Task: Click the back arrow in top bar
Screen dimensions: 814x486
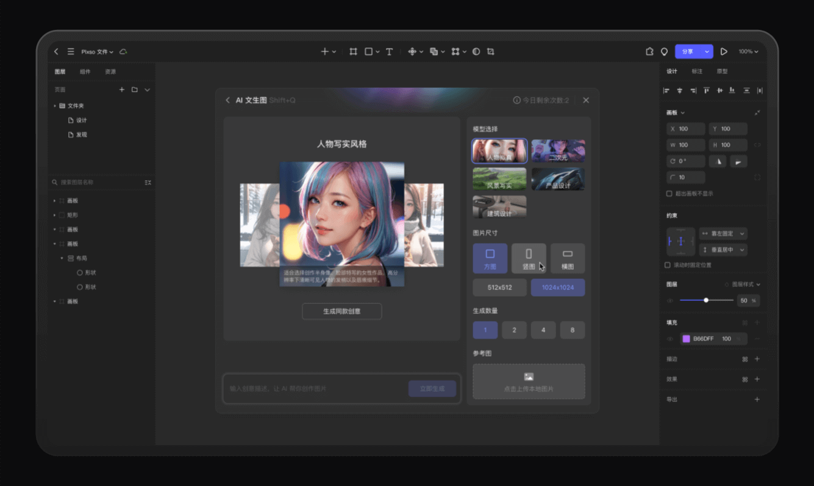Action: [x=57, y=52]
